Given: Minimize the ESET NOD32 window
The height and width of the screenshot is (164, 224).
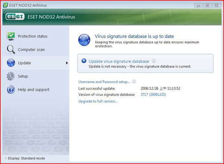Looking at the screenshot, I should [x=199, y=6].
